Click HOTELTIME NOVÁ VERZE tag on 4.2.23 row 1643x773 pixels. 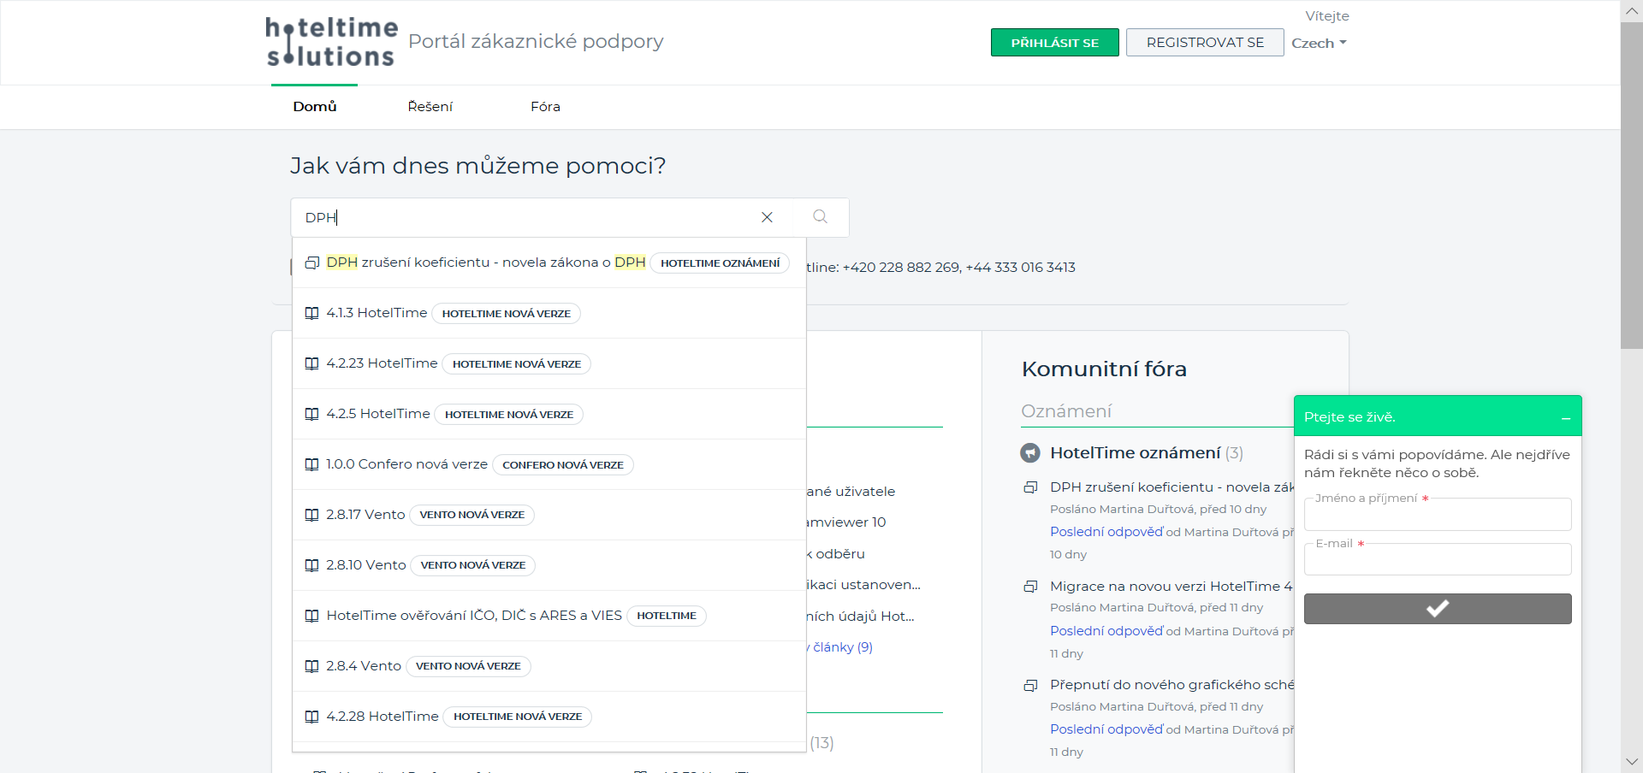pos(517,364)
